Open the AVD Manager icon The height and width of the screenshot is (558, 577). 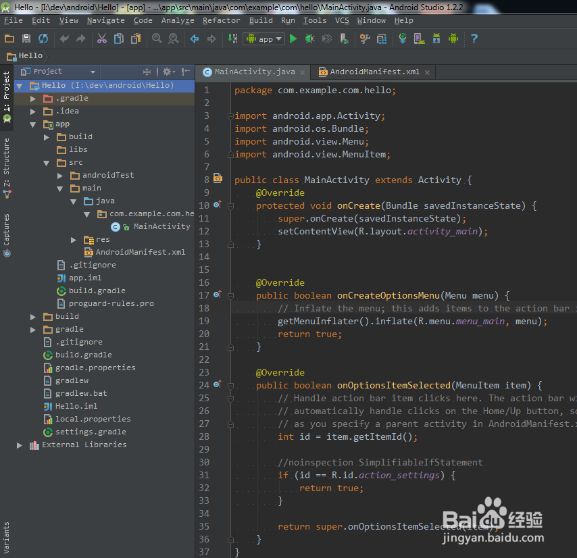pyautogui.click(x=419, y=39)
